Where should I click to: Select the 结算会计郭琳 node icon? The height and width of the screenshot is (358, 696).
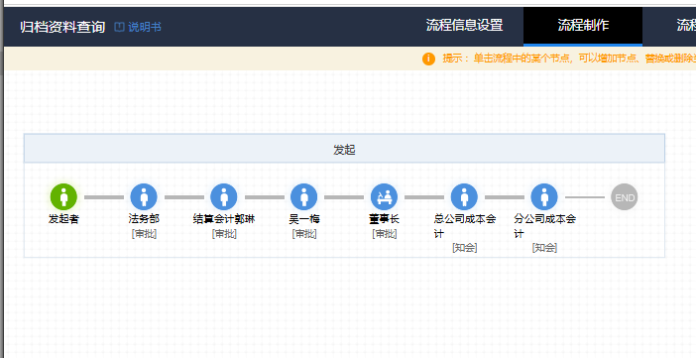(224, 196)
